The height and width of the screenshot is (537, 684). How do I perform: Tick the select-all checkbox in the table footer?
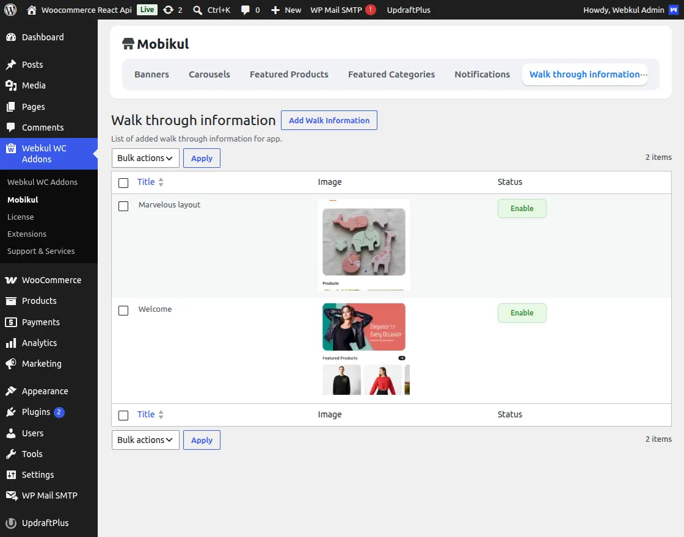click(123, 415)
